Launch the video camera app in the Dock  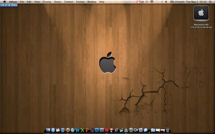tap(136, 130)
